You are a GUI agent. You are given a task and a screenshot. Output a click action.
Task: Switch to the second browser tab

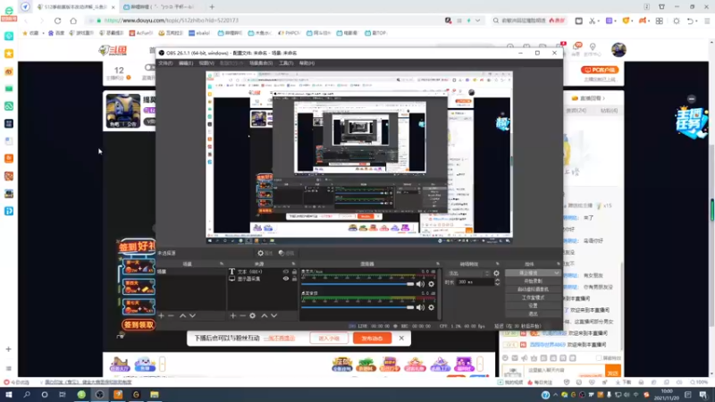pos(160,7)
